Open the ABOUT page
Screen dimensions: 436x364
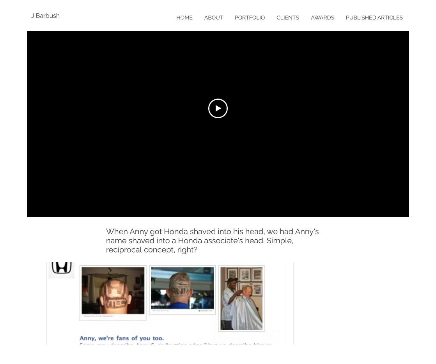click(x=214, y=18)
